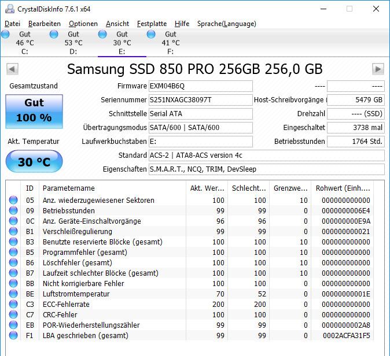Click the 30 °C temperature button

(34, 162)
